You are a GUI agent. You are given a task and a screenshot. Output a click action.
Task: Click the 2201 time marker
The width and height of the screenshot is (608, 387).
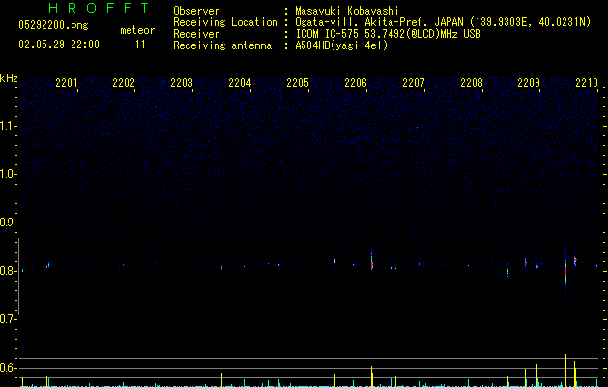[67, 83]
